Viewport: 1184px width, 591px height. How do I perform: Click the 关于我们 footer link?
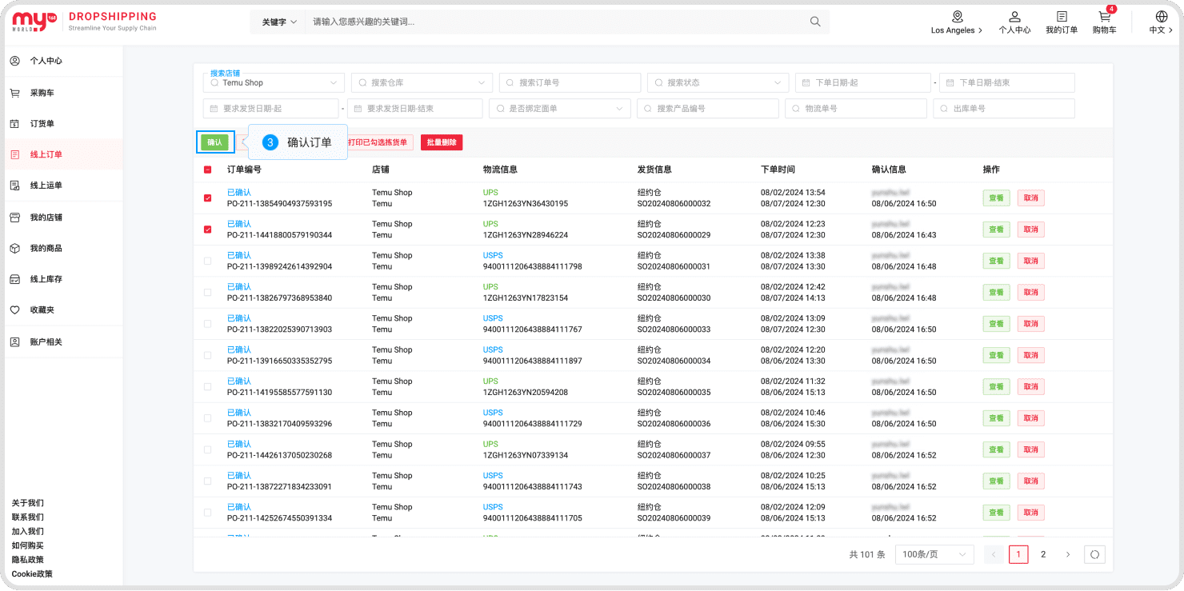coord(28,503)
